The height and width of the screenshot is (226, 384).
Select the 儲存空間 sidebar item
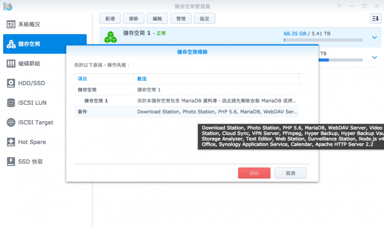[45, 44]
